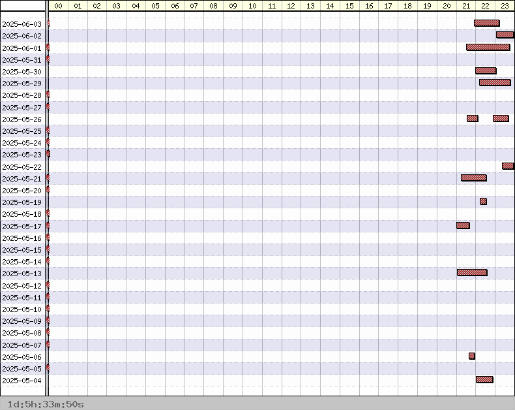
Task: Select the 2025-05-26 bar at hour 21
Action: coord(473,118)
